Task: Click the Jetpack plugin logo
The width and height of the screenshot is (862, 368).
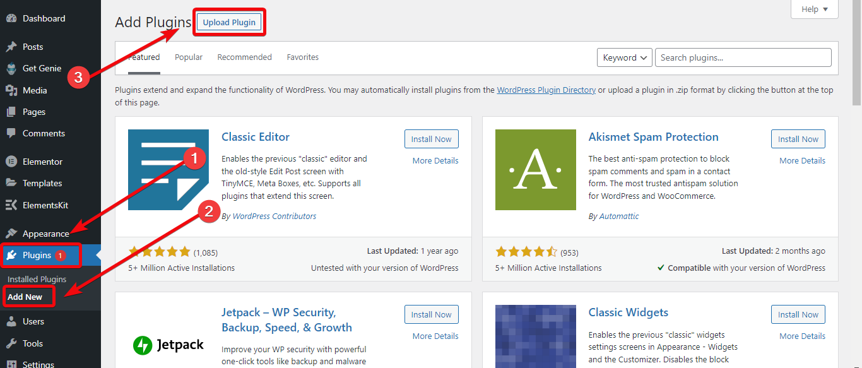Action: click(x=168, y=345)
